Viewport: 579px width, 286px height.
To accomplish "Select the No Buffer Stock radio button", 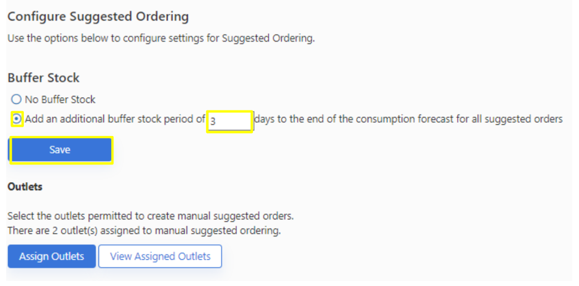I will click(x=16, y=100).
